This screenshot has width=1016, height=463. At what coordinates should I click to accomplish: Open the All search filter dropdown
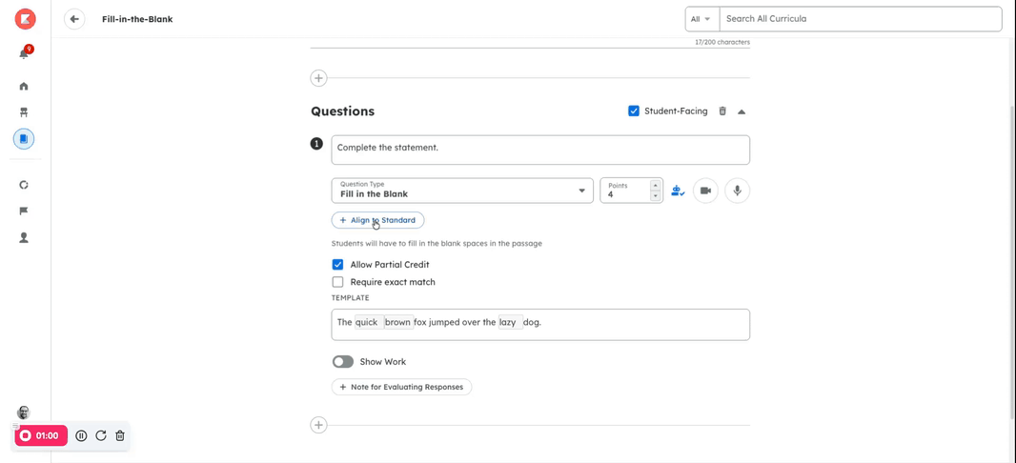point(702,19)
